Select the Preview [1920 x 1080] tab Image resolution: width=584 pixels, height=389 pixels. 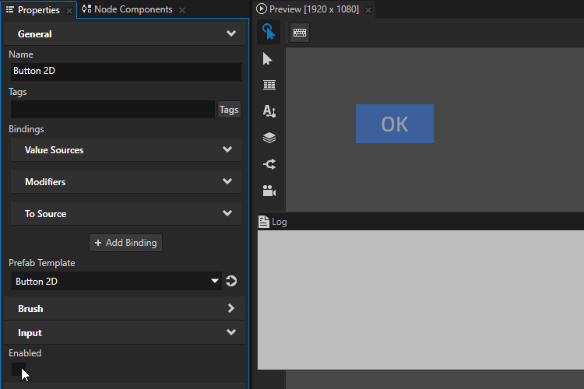[x=314, y=9]
